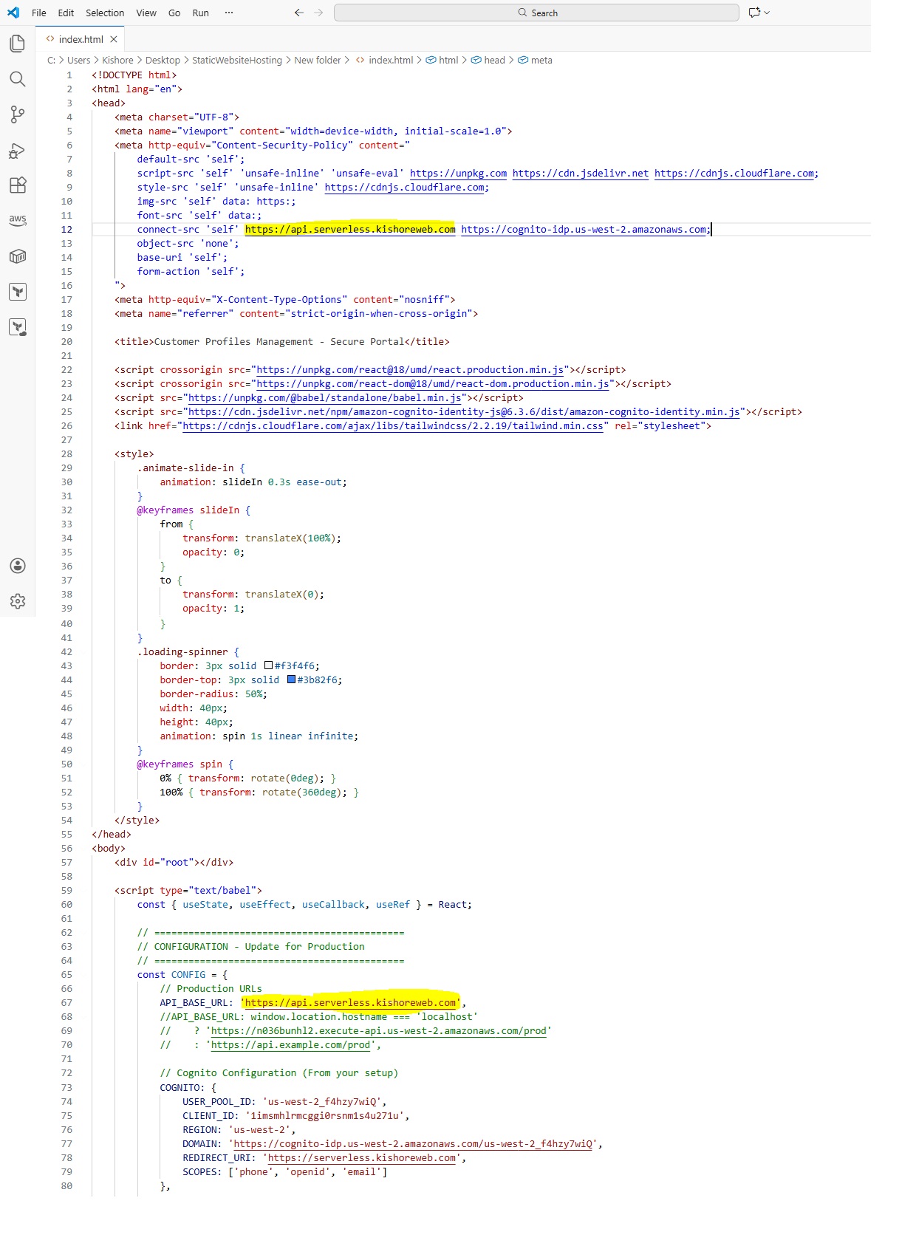This screenshot has width=899, height=1246.
Task: Open the Copilot chat dropdown arrow
Action: pyautogui.click(x=767, y=13)
